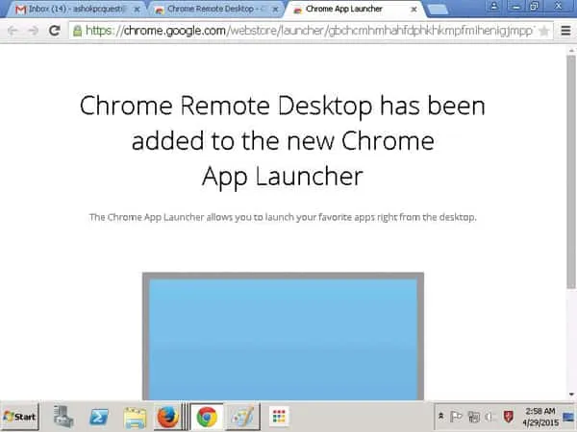
Task: Click the volume speaker tray icon
Action: pyautogui.click(x=490, y=417)
